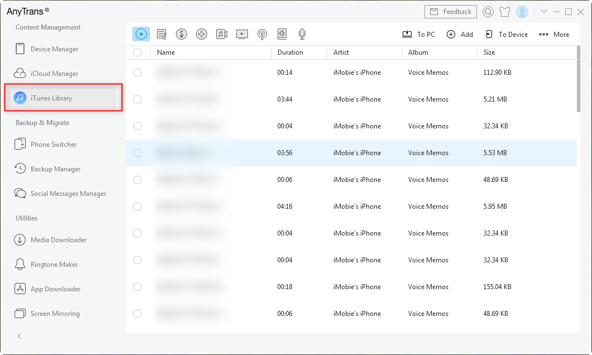Viewport: 592px width, 355px height.
Task: Click the 155.04 KB size cell
Action: click(x=497, y=287)
